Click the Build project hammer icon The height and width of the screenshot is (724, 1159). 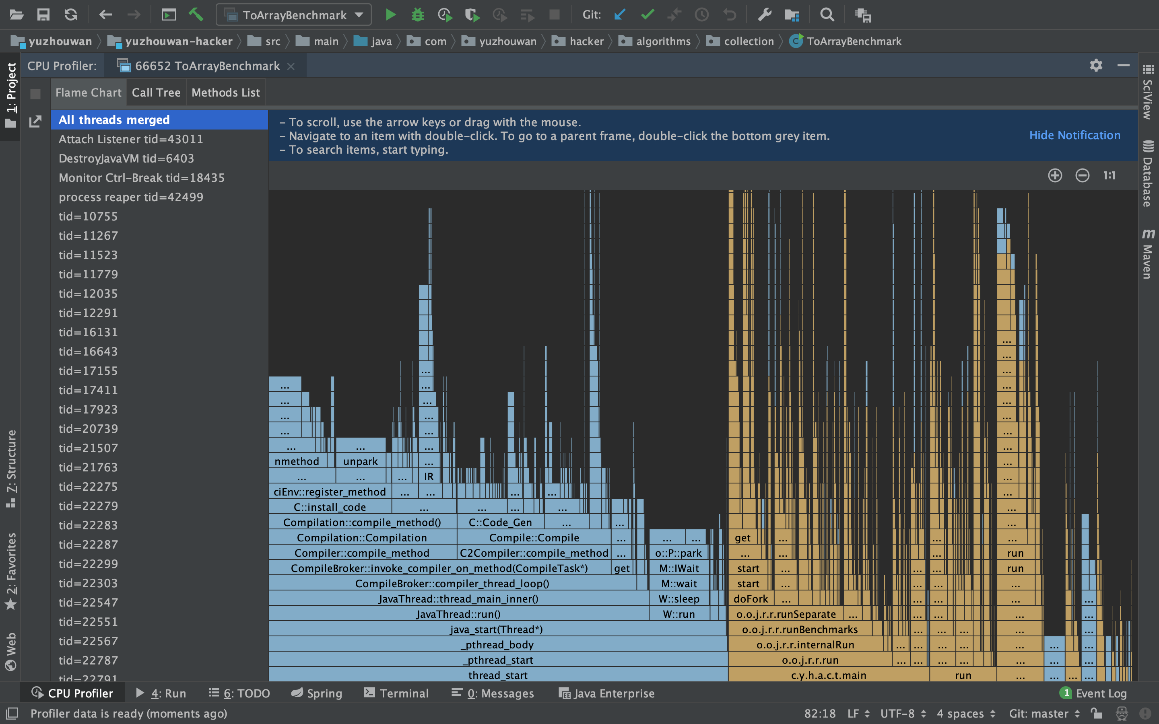196,15
